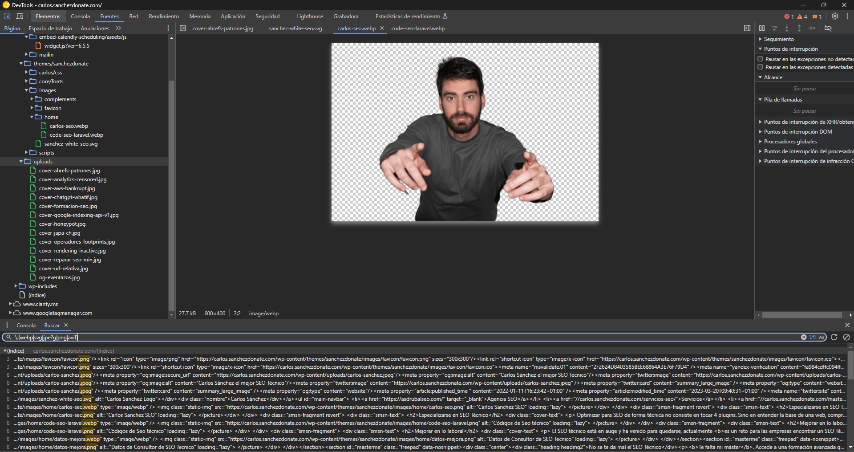Check pause on caught exceptions
This screenshot has height=452, width=854.
coord(760,67)
